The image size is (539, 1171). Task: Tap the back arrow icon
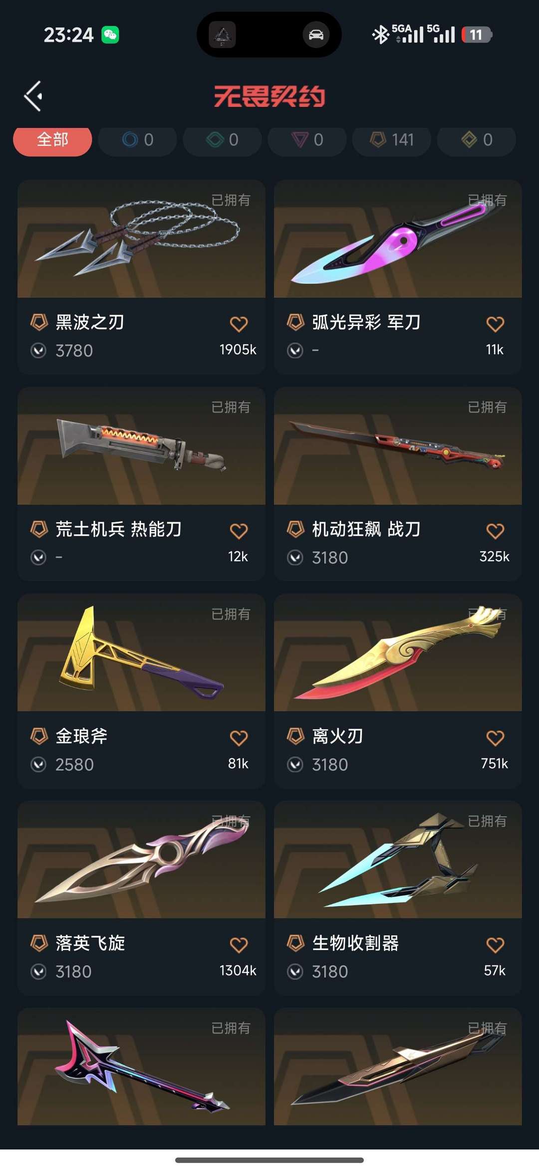33,96
